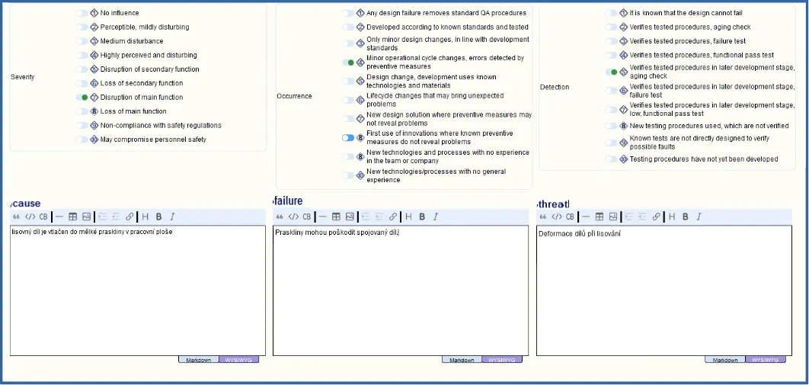
Task: Insert link in threat editor
Action: tap(656, 217)
